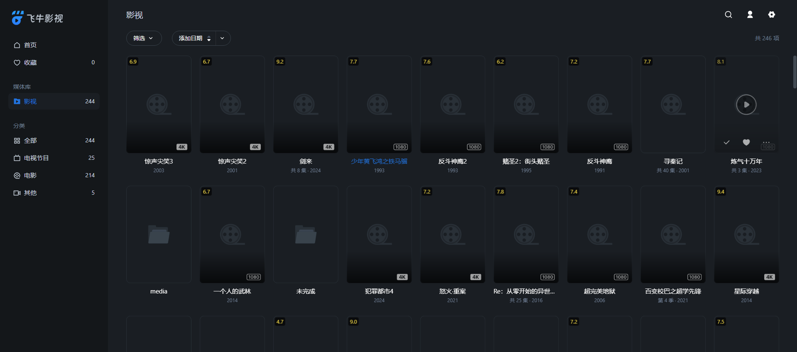The height and width of the screenshot is (352, 797).
Task: Play 炼气十万年 with play button
Action: (x=746, y=105)
